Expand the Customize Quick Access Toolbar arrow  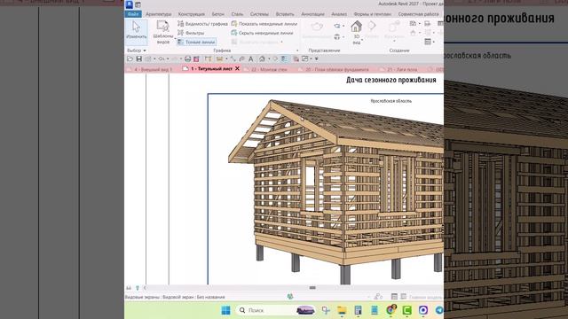[316, 59]
